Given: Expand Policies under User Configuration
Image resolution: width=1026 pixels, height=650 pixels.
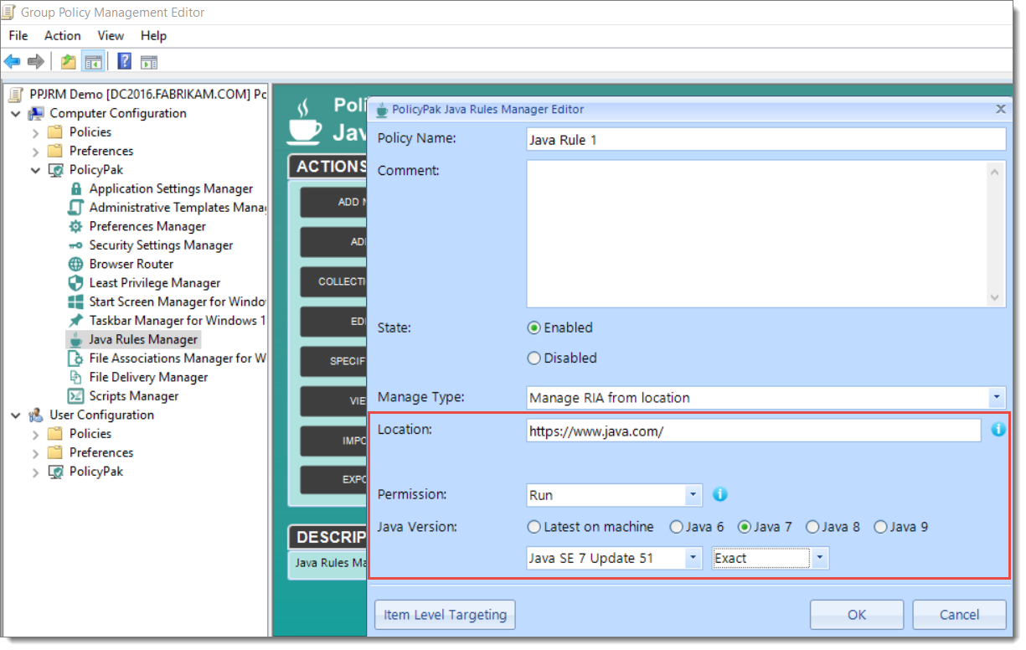Looking at the screenshot, I should tap(36, 434).
